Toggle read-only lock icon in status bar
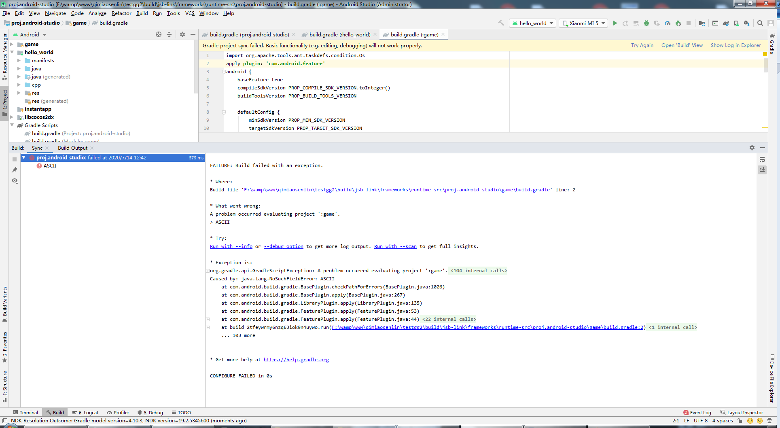 tap(740, 421)
